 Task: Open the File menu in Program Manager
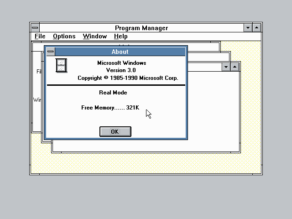tap(40, 36)
